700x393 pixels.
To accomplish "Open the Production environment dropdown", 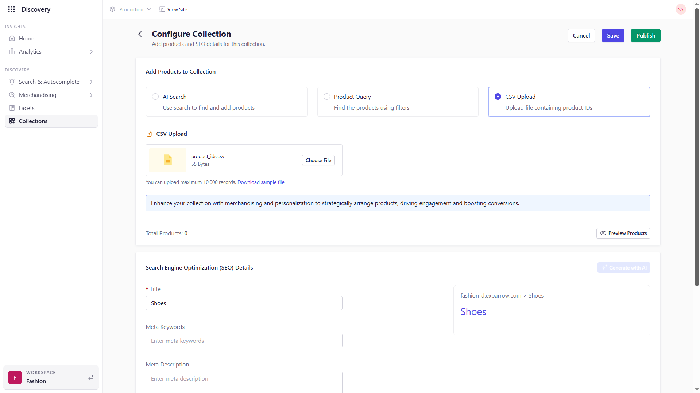I will [x=130, y=9].
